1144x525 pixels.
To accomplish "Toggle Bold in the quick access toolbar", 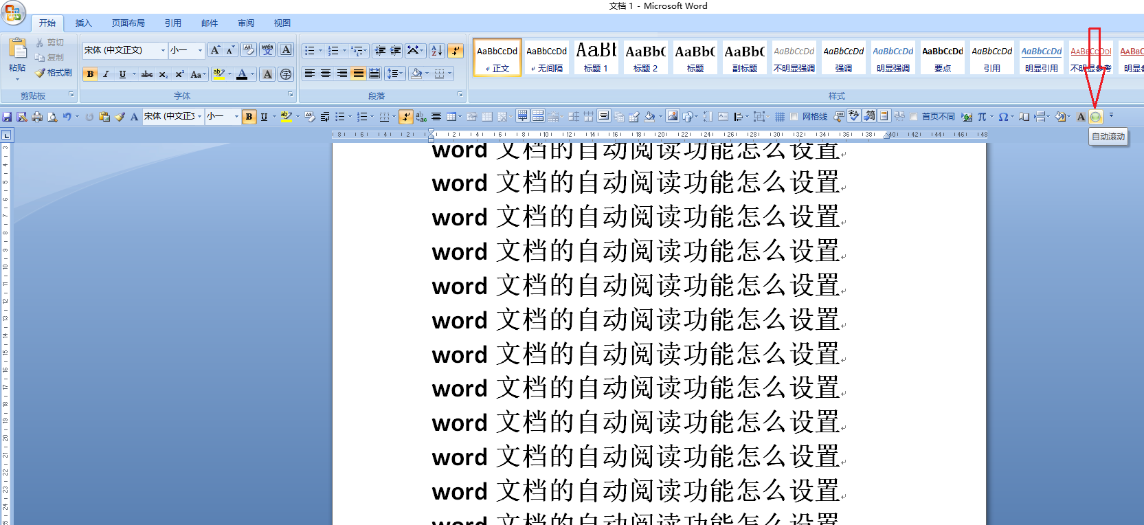I will point(249,117).
